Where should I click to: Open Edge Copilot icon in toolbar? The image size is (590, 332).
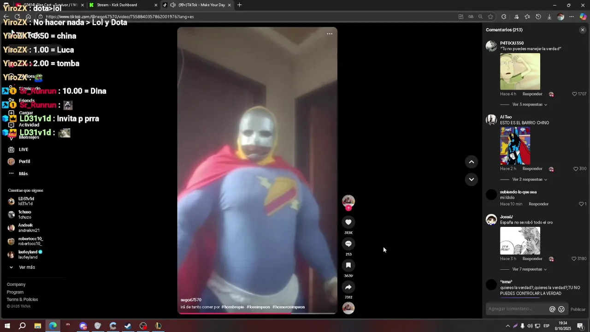[x=583, y=17]
